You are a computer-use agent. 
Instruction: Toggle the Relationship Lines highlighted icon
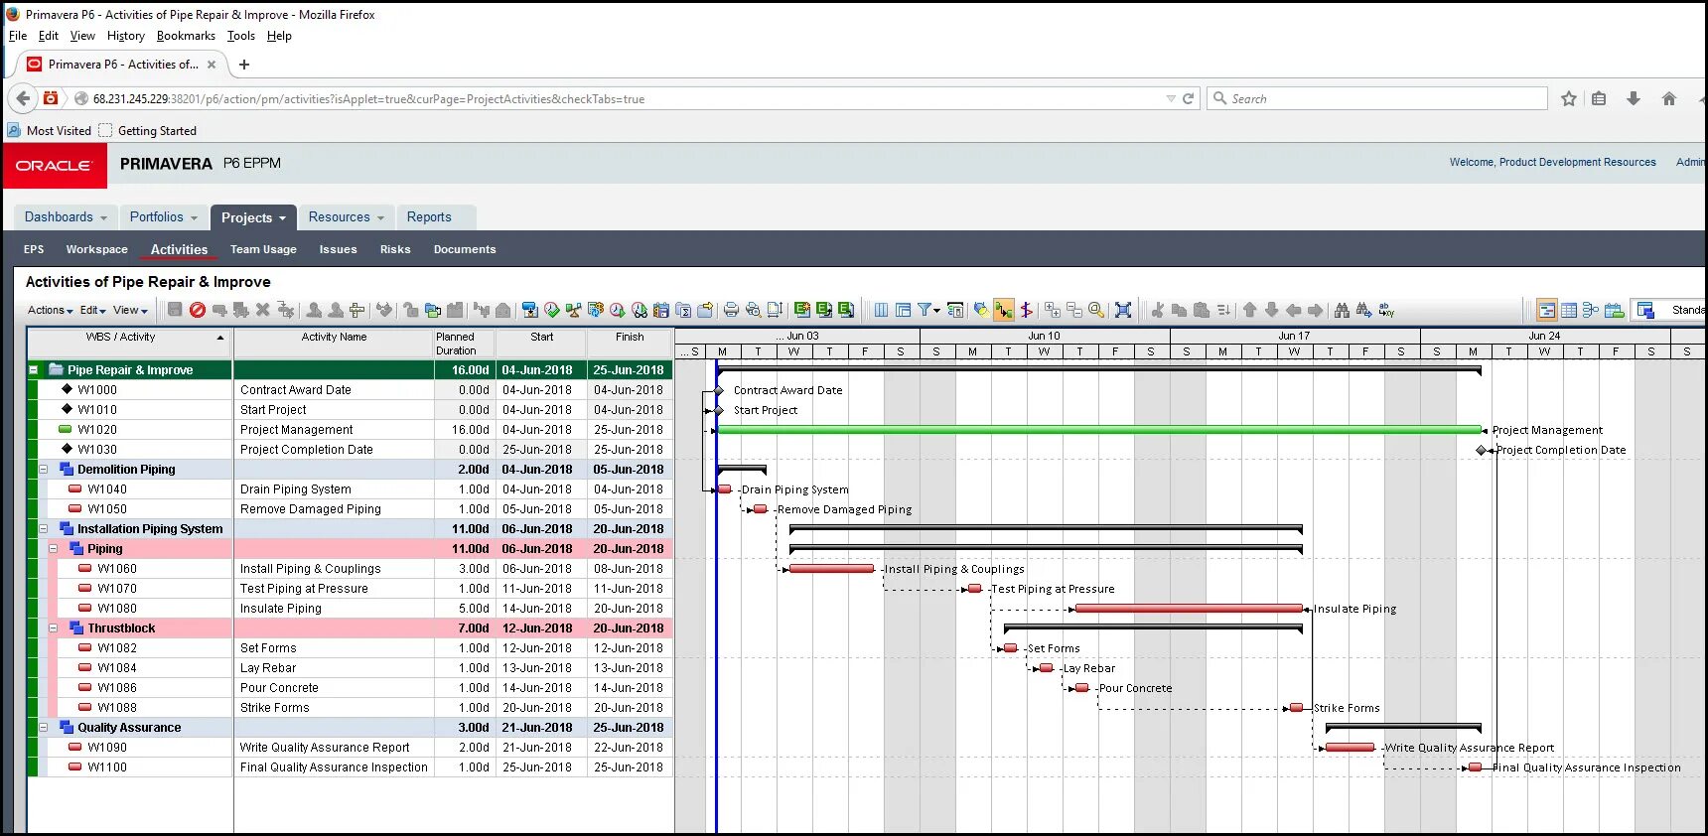1004,310
